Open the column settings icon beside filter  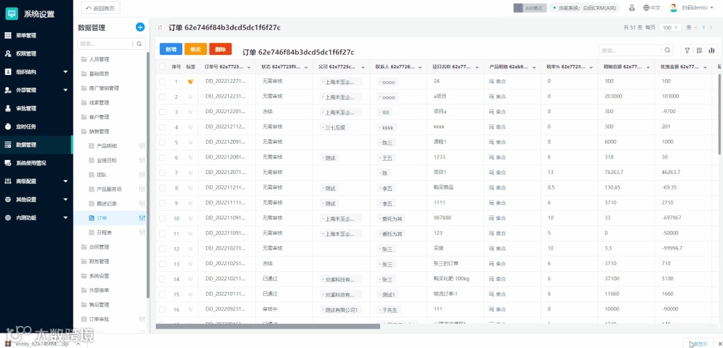[700, 50]
